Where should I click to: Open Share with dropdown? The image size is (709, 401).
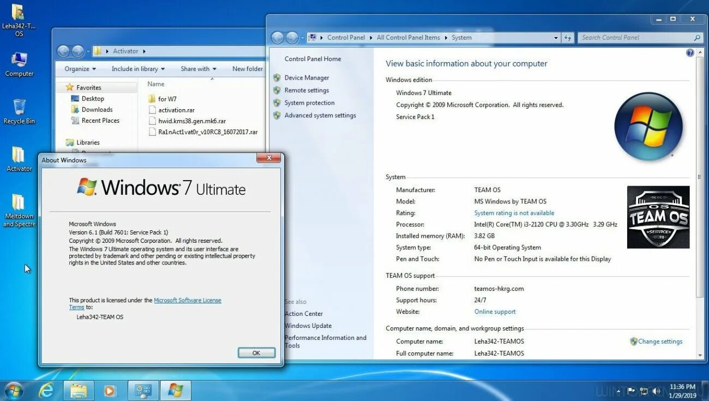(x=199, y=69)
